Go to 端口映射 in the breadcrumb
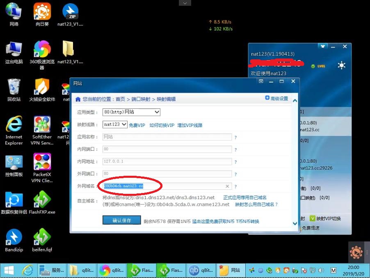370x278 pixels. pos(141,99)
